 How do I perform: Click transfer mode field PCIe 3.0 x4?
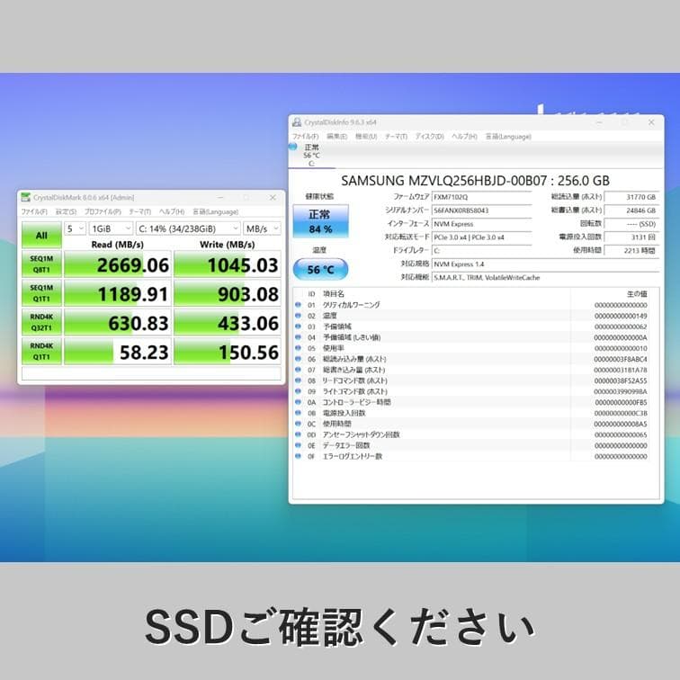482,237
